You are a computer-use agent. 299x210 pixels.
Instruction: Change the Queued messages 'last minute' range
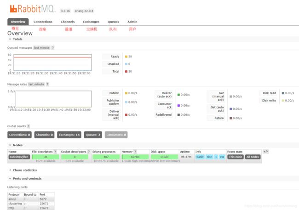(41, 48)
